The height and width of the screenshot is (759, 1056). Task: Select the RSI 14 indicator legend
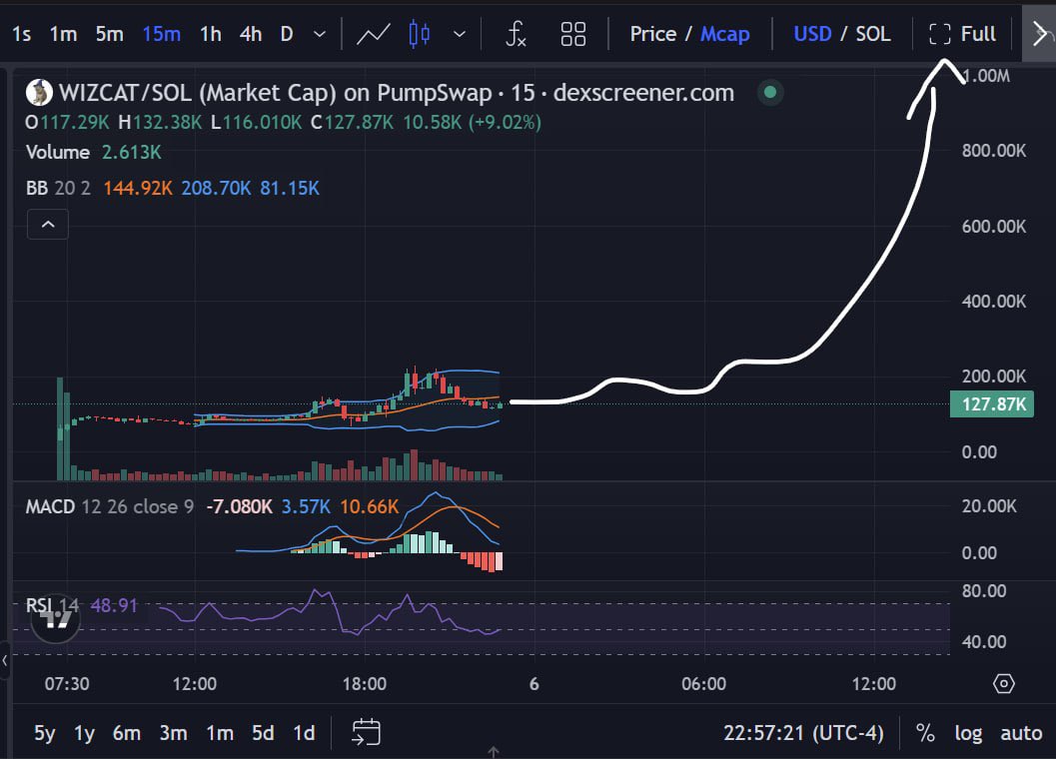click(53, 605)
